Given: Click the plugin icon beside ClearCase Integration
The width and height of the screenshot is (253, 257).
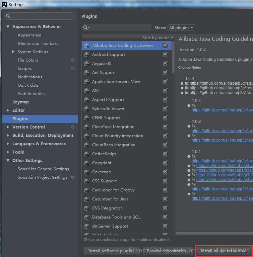Looking at the screenshot, I should pos(86,127).
